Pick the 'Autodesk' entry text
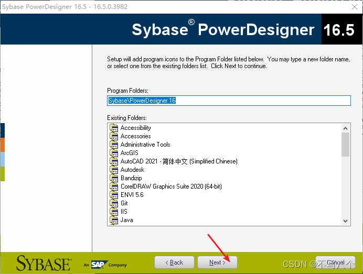This screenshot has width=363, height=274. [x=132, y=170]
